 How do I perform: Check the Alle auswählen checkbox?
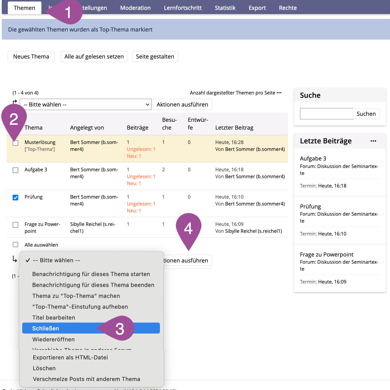16,244
